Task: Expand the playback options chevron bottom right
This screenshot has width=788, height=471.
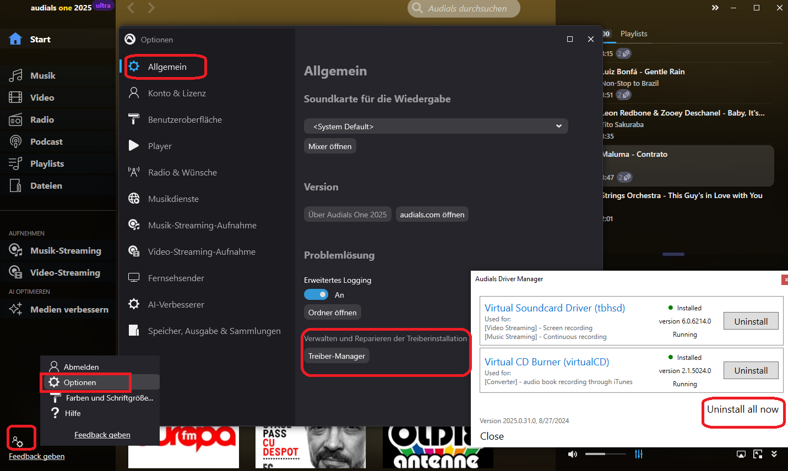Action: tap(774, 454)
